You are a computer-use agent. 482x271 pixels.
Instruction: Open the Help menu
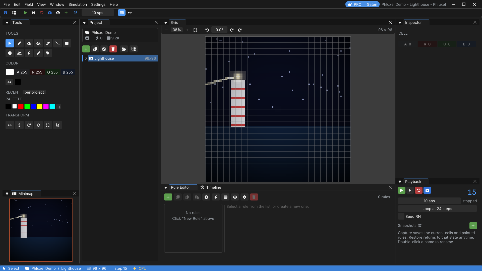(114, 5)
